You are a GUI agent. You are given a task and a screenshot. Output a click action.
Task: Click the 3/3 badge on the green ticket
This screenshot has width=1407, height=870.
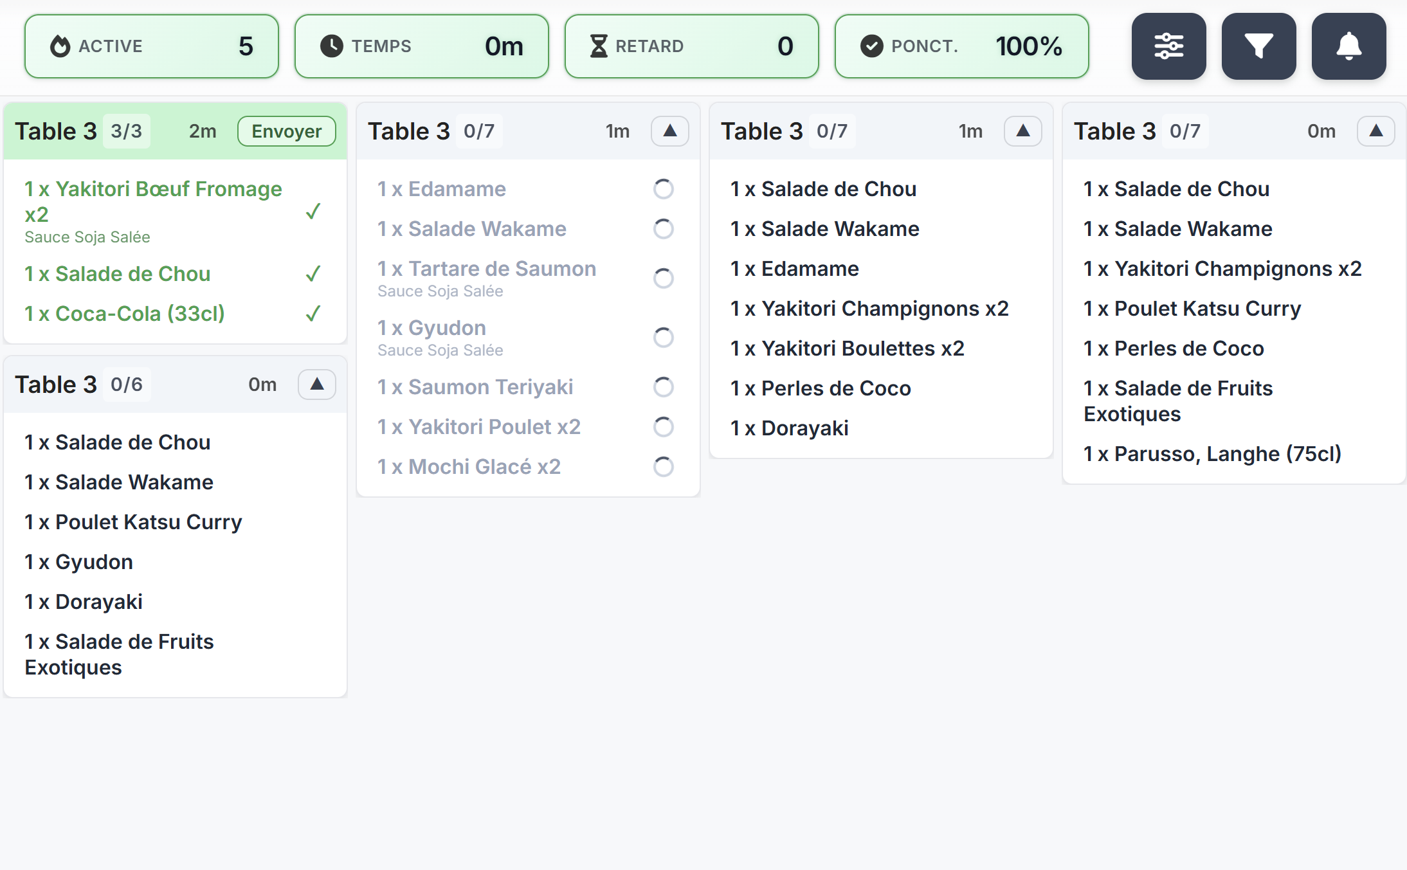coord(127,131)
